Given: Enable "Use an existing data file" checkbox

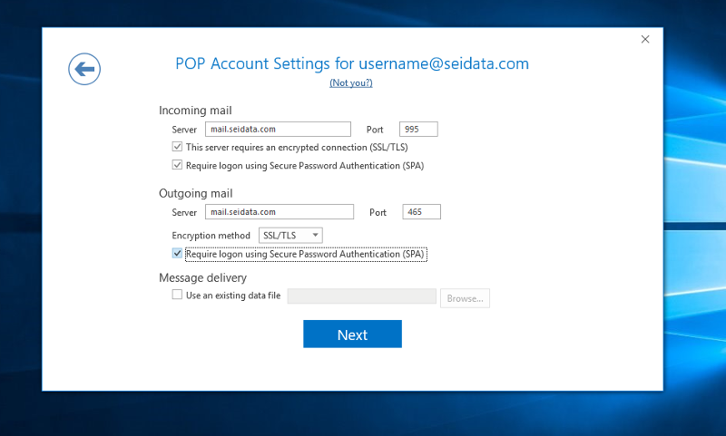Looking at the screenshot, I should coord(177,296).
